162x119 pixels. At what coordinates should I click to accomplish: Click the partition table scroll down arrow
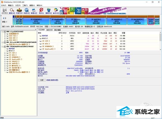(160, 49)
